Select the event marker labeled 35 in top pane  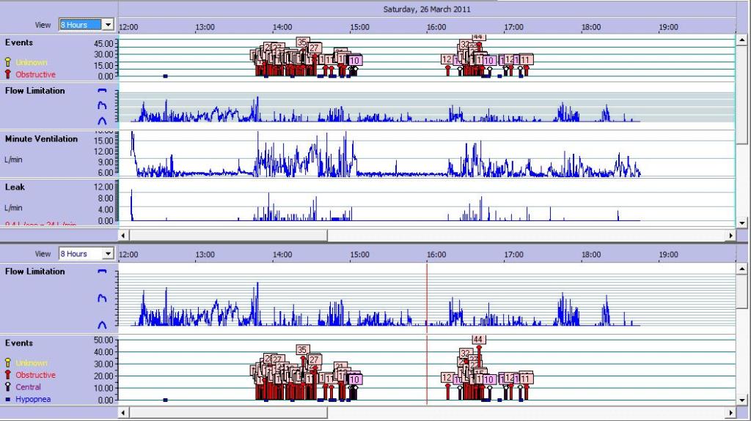[x=302, y=42]
